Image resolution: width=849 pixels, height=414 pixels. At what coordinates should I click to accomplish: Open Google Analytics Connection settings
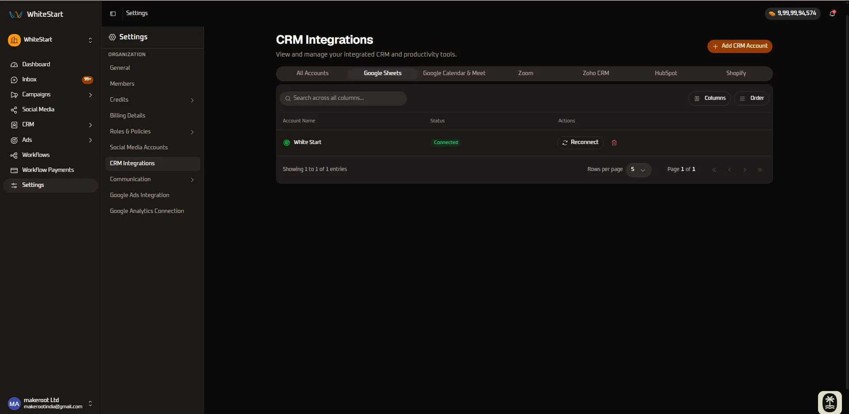tap(153, 211)
